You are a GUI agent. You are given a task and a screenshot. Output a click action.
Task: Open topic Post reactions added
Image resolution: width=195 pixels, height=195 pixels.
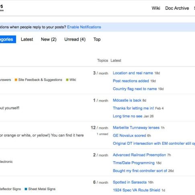point(131,81)
